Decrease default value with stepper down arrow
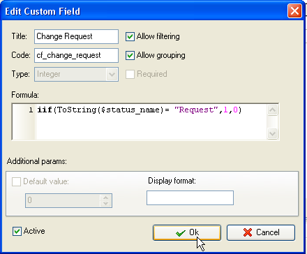This screenshot has height=254, width=307. (x=105, y=203)
